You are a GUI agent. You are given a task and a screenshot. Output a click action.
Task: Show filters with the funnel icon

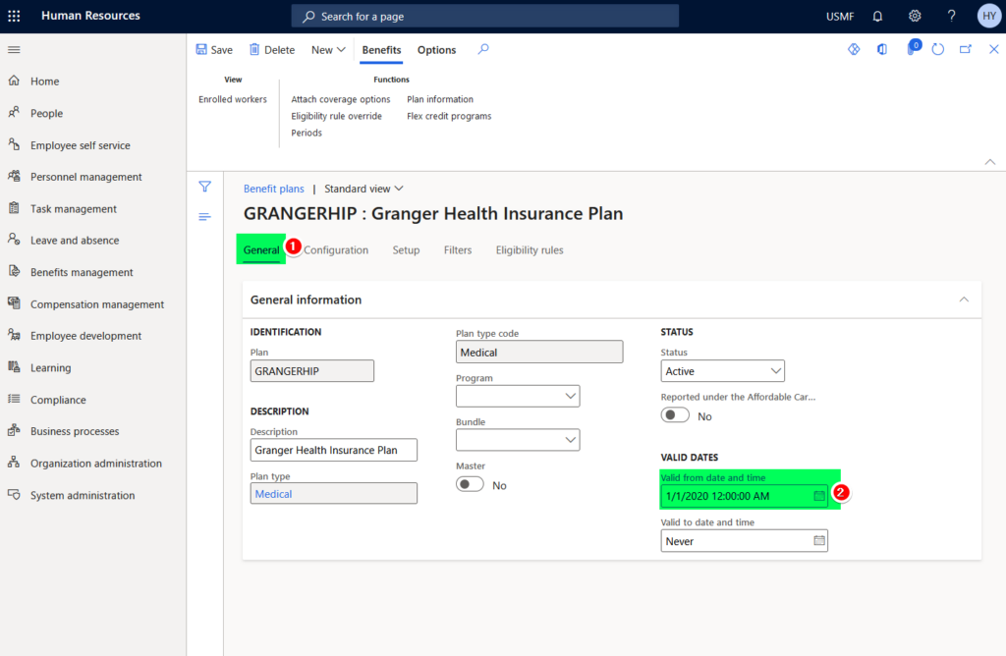pyautogui.click(x=204, y=187)
